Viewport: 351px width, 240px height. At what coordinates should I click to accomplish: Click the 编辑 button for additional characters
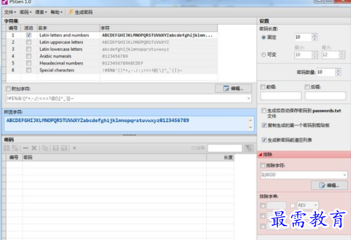[x=233, y=88]
